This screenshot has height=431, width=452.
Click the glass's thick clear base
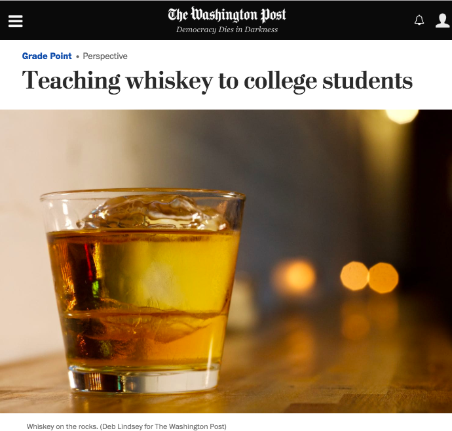pos(143,380)
